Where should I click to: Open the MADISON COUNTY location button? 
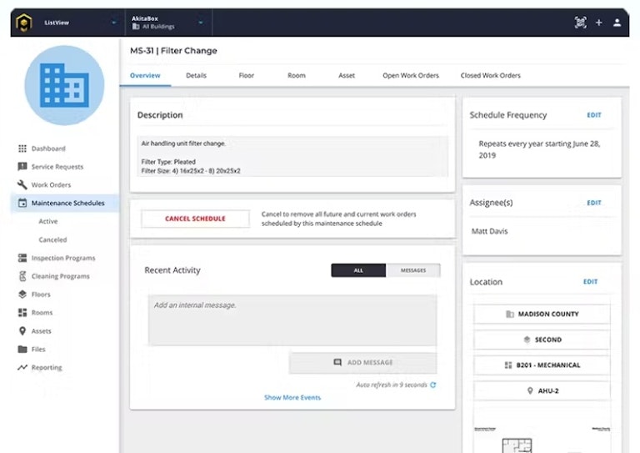(542, 315)
